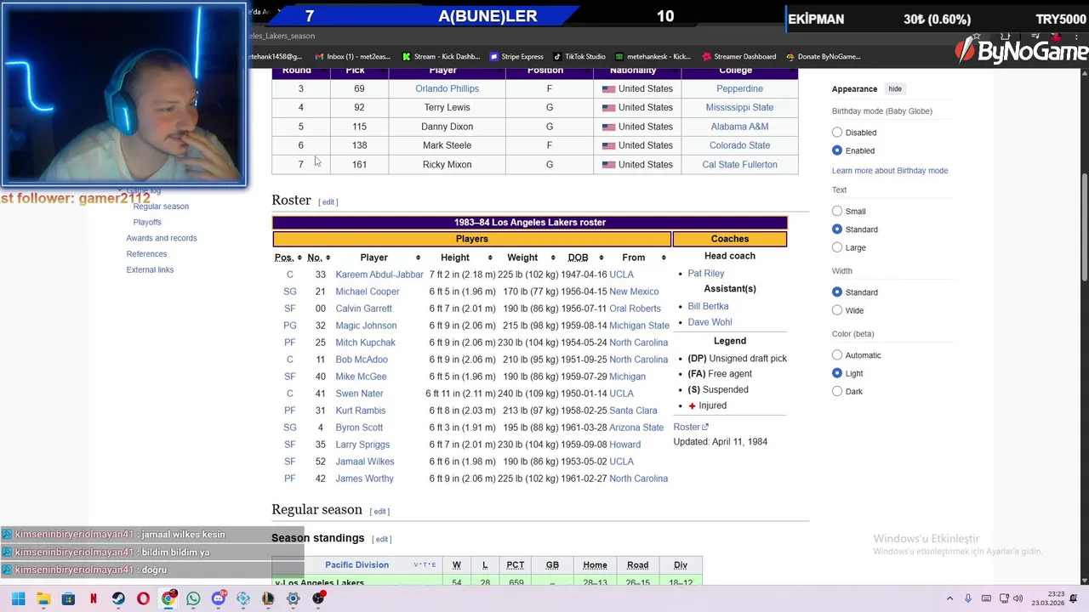The image size is (1089, 612).
Task: Switch to Chrome in the taskbar
Action: (168, 598)
